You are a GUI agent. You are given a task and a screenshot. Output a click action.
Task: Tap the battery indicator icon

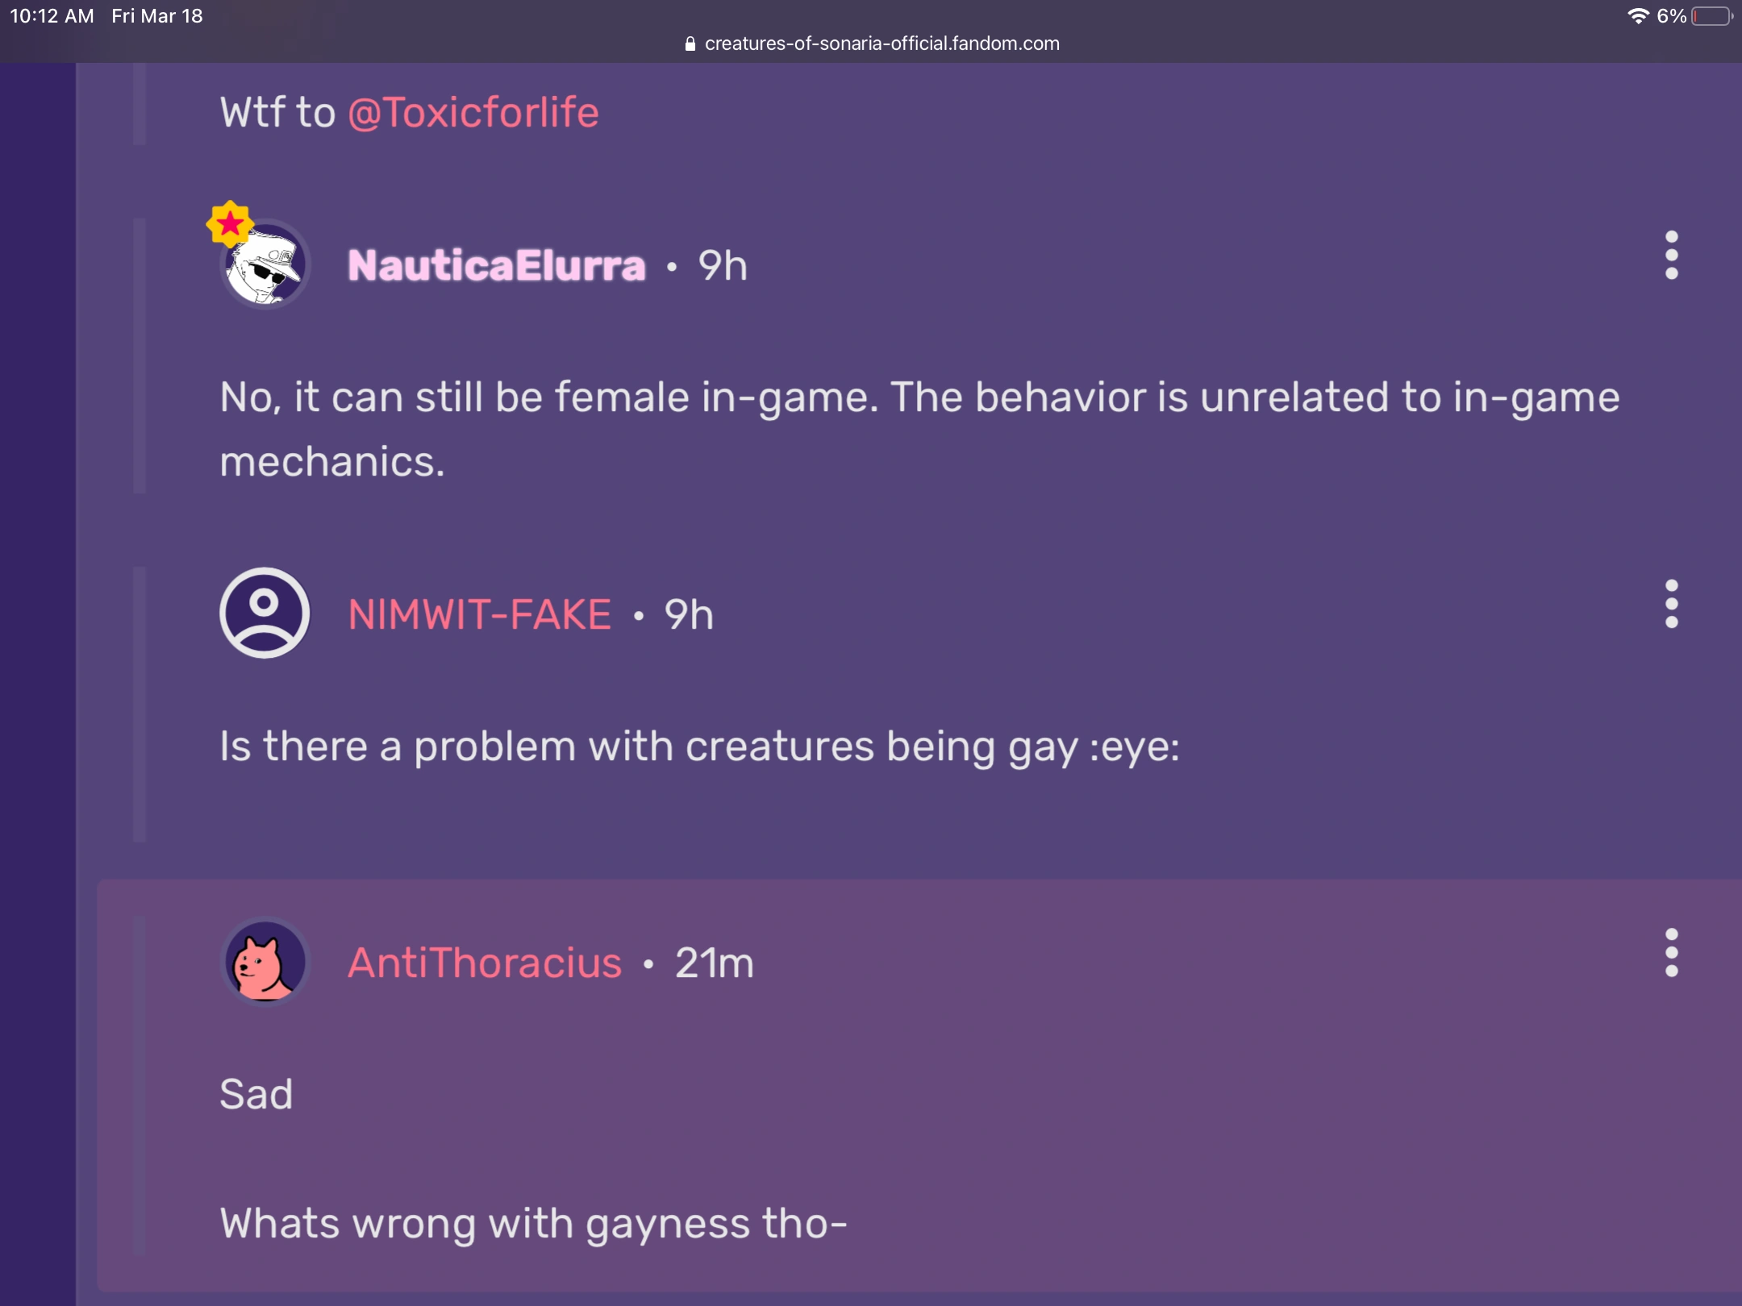click(x=1711, y=16)
